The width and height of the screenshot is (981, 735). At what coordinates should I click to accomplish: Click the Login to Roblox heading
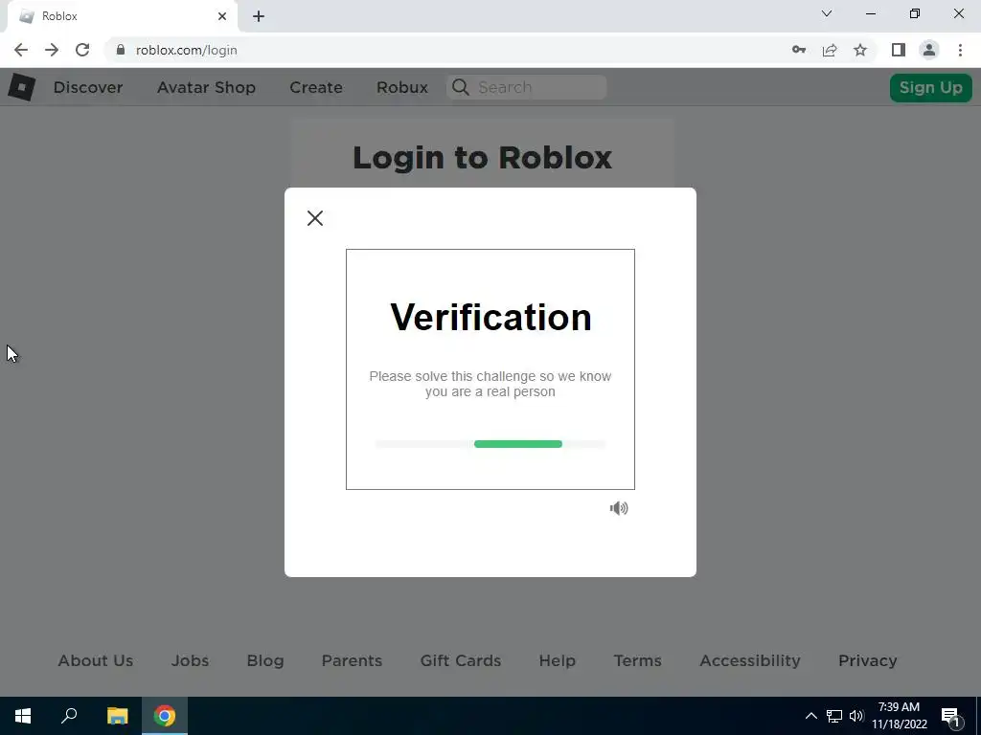coord(483,158)
